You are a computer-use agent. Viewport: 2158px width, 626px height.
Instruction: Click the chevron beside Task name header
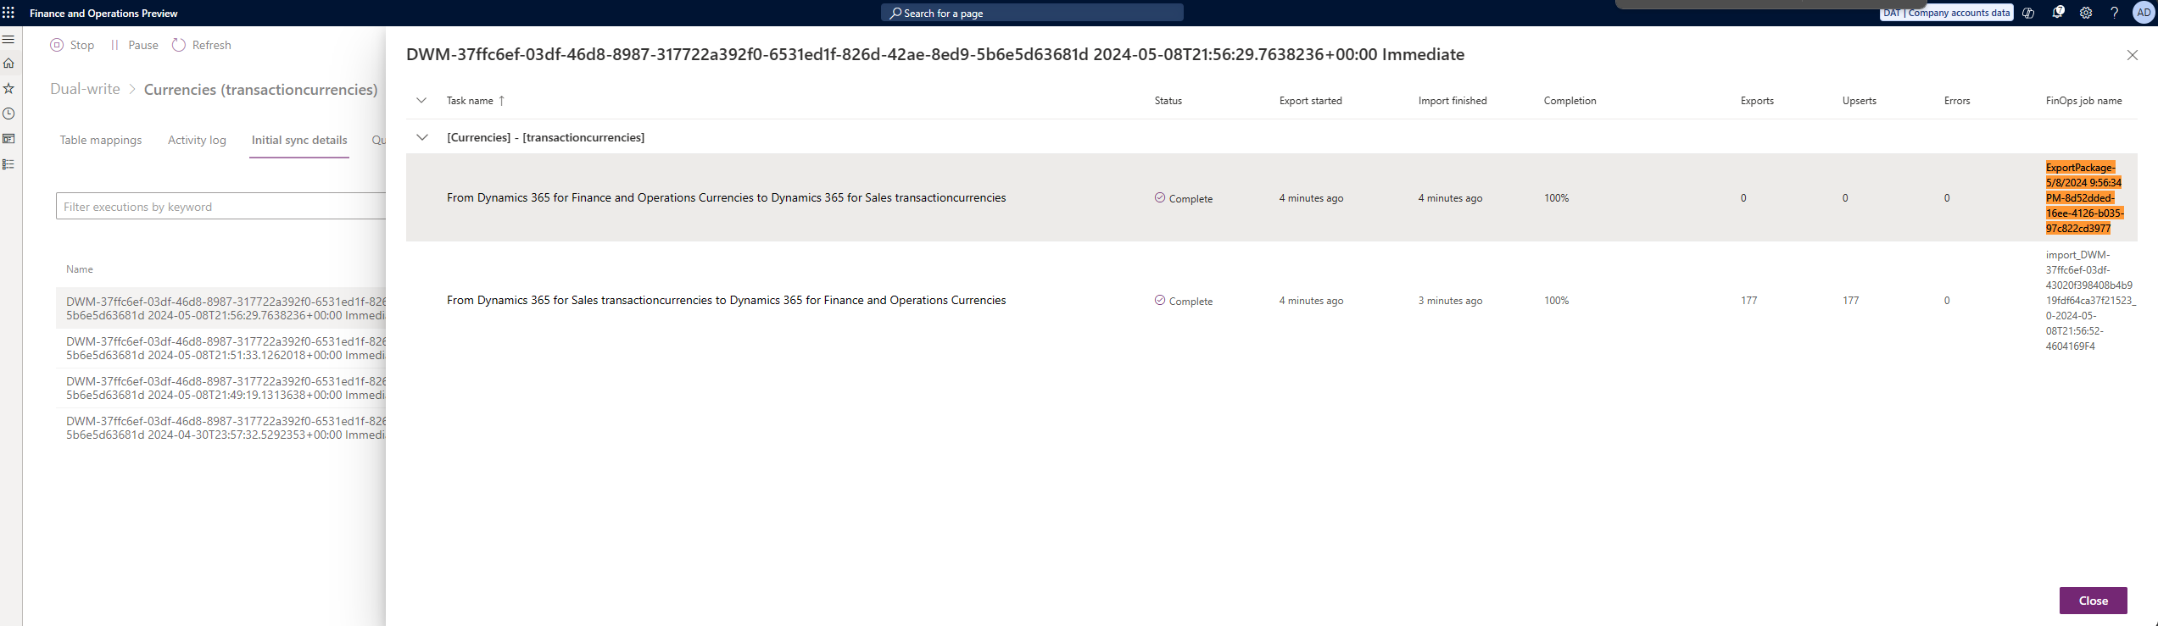(x=421, y=100)
